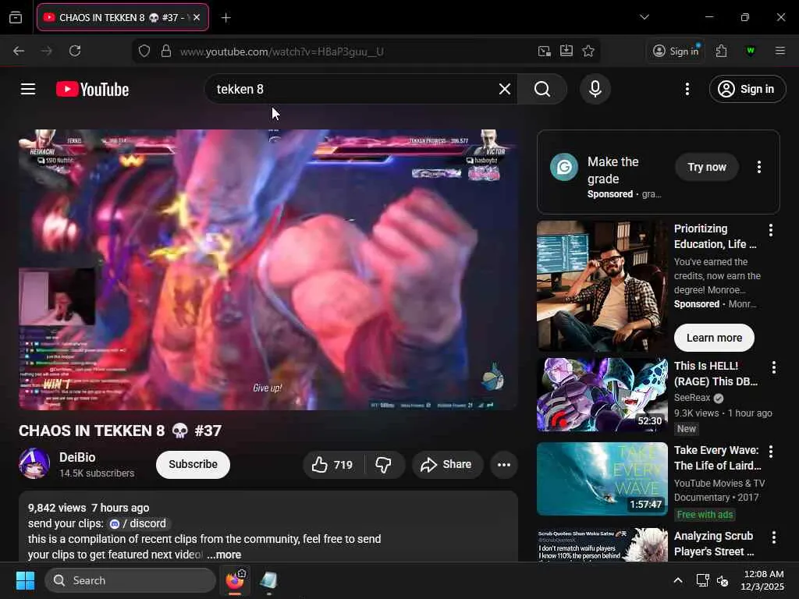Open DeiBio channel avatar

tap(34, 463)
